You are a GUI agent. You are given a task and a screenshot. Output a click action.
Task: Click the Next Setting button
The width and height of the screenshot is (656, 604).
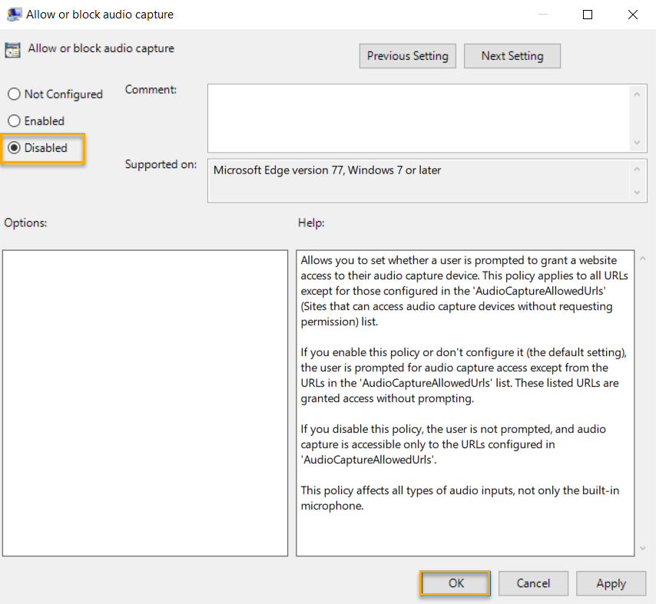(512, 55)
